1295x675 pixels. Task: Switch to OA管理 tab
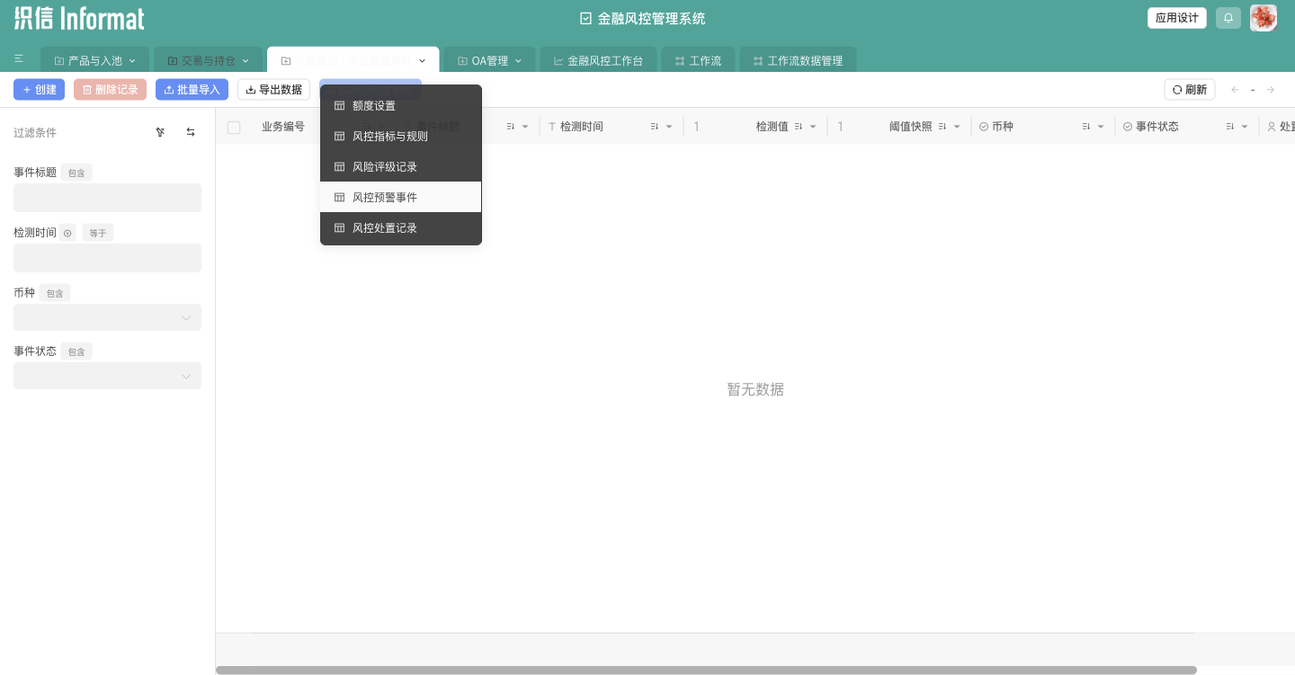pyautogui.click(x=489, y=61)
